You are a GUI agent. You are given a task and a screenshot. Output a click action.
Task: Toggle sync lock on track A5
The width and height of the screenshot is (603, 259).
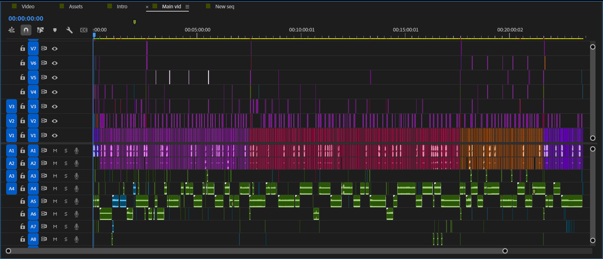(x=44, y=201)
